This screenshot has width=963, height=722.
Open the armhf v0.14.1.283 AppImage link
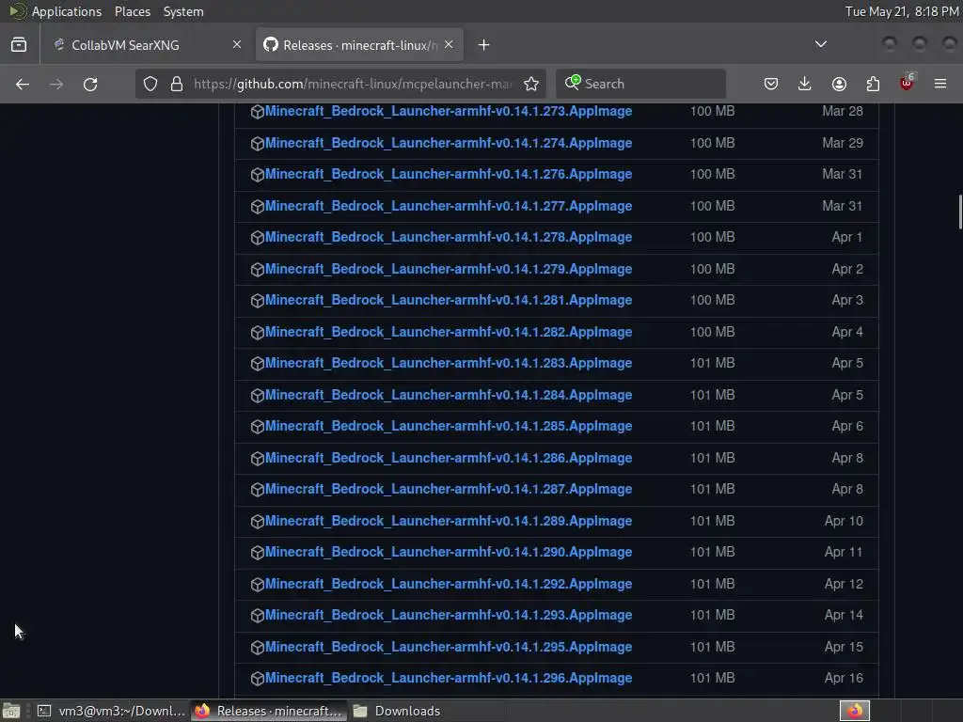(x=449, y=364)
